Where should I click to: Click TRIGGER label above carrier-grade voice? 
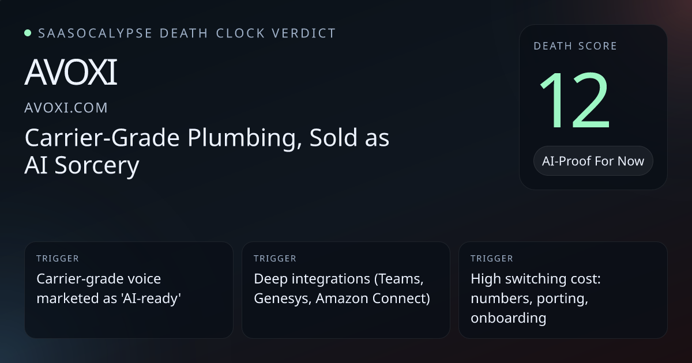[58, 259]
